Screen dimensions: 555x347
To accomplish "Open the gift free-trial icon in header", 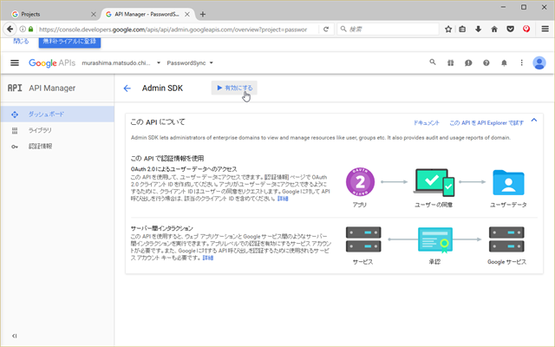I will pos(451,63).
